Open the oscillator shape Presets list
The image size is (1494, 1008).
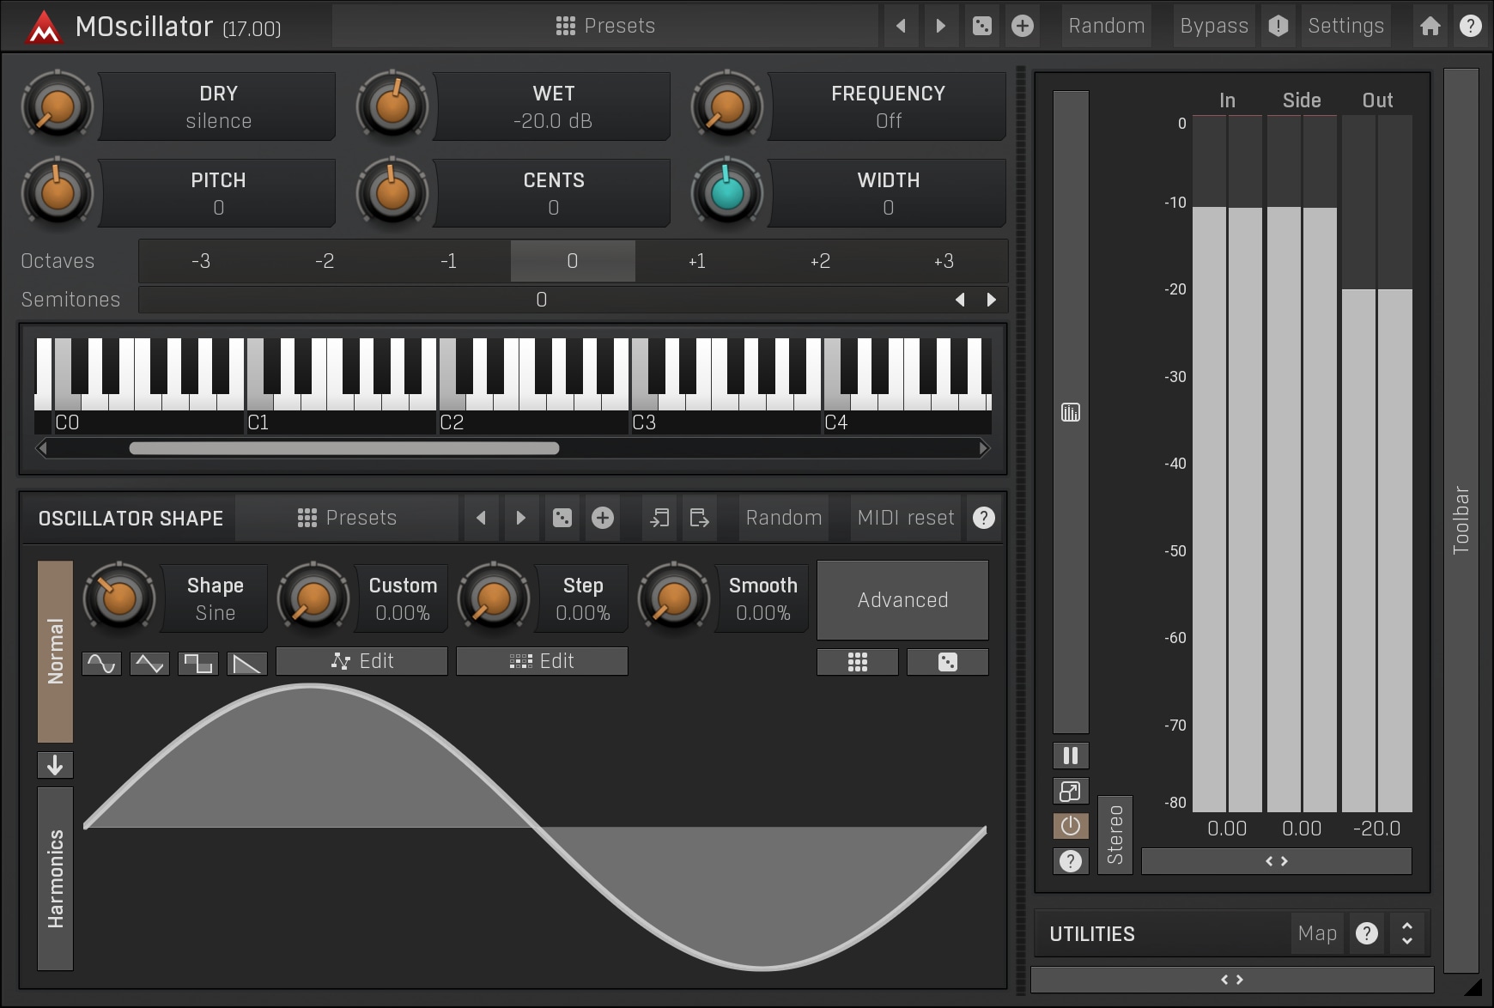[347, 518]
